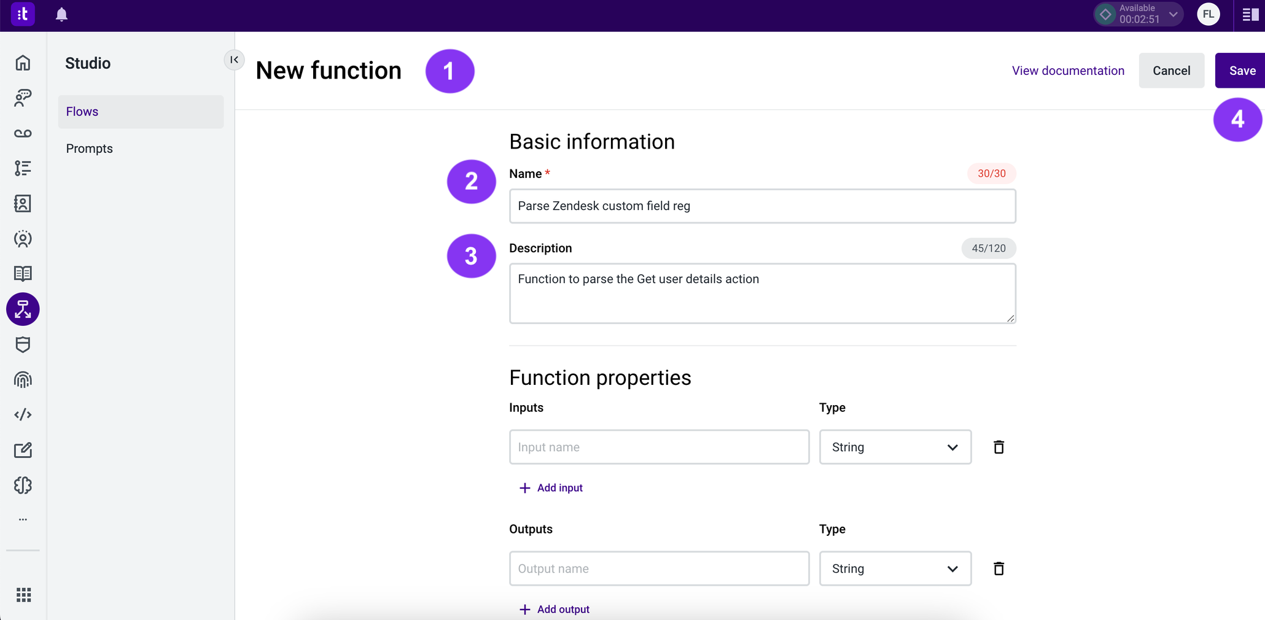Click the 30/30 character counter
This screenshot has height=620, width=1265.
tap(991, 174)
